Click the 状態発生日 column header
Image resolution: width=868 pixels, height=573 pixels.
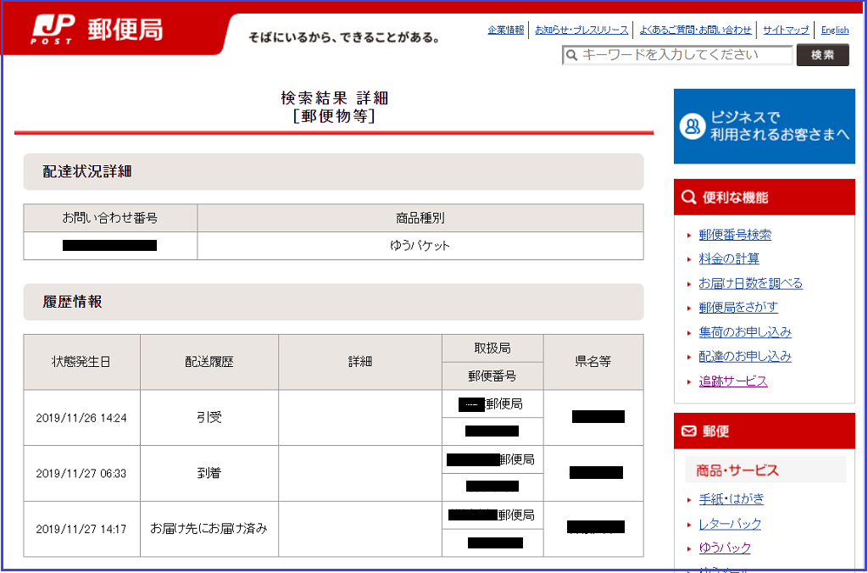81,362
